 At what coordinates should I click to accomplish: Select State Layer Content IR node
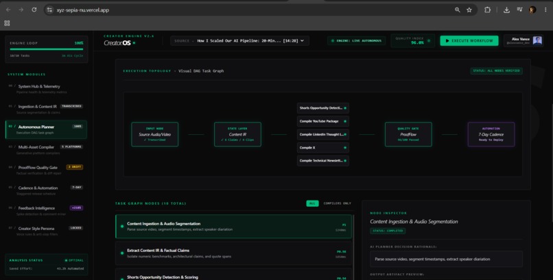pyautogui.click(x=237, y=134)
